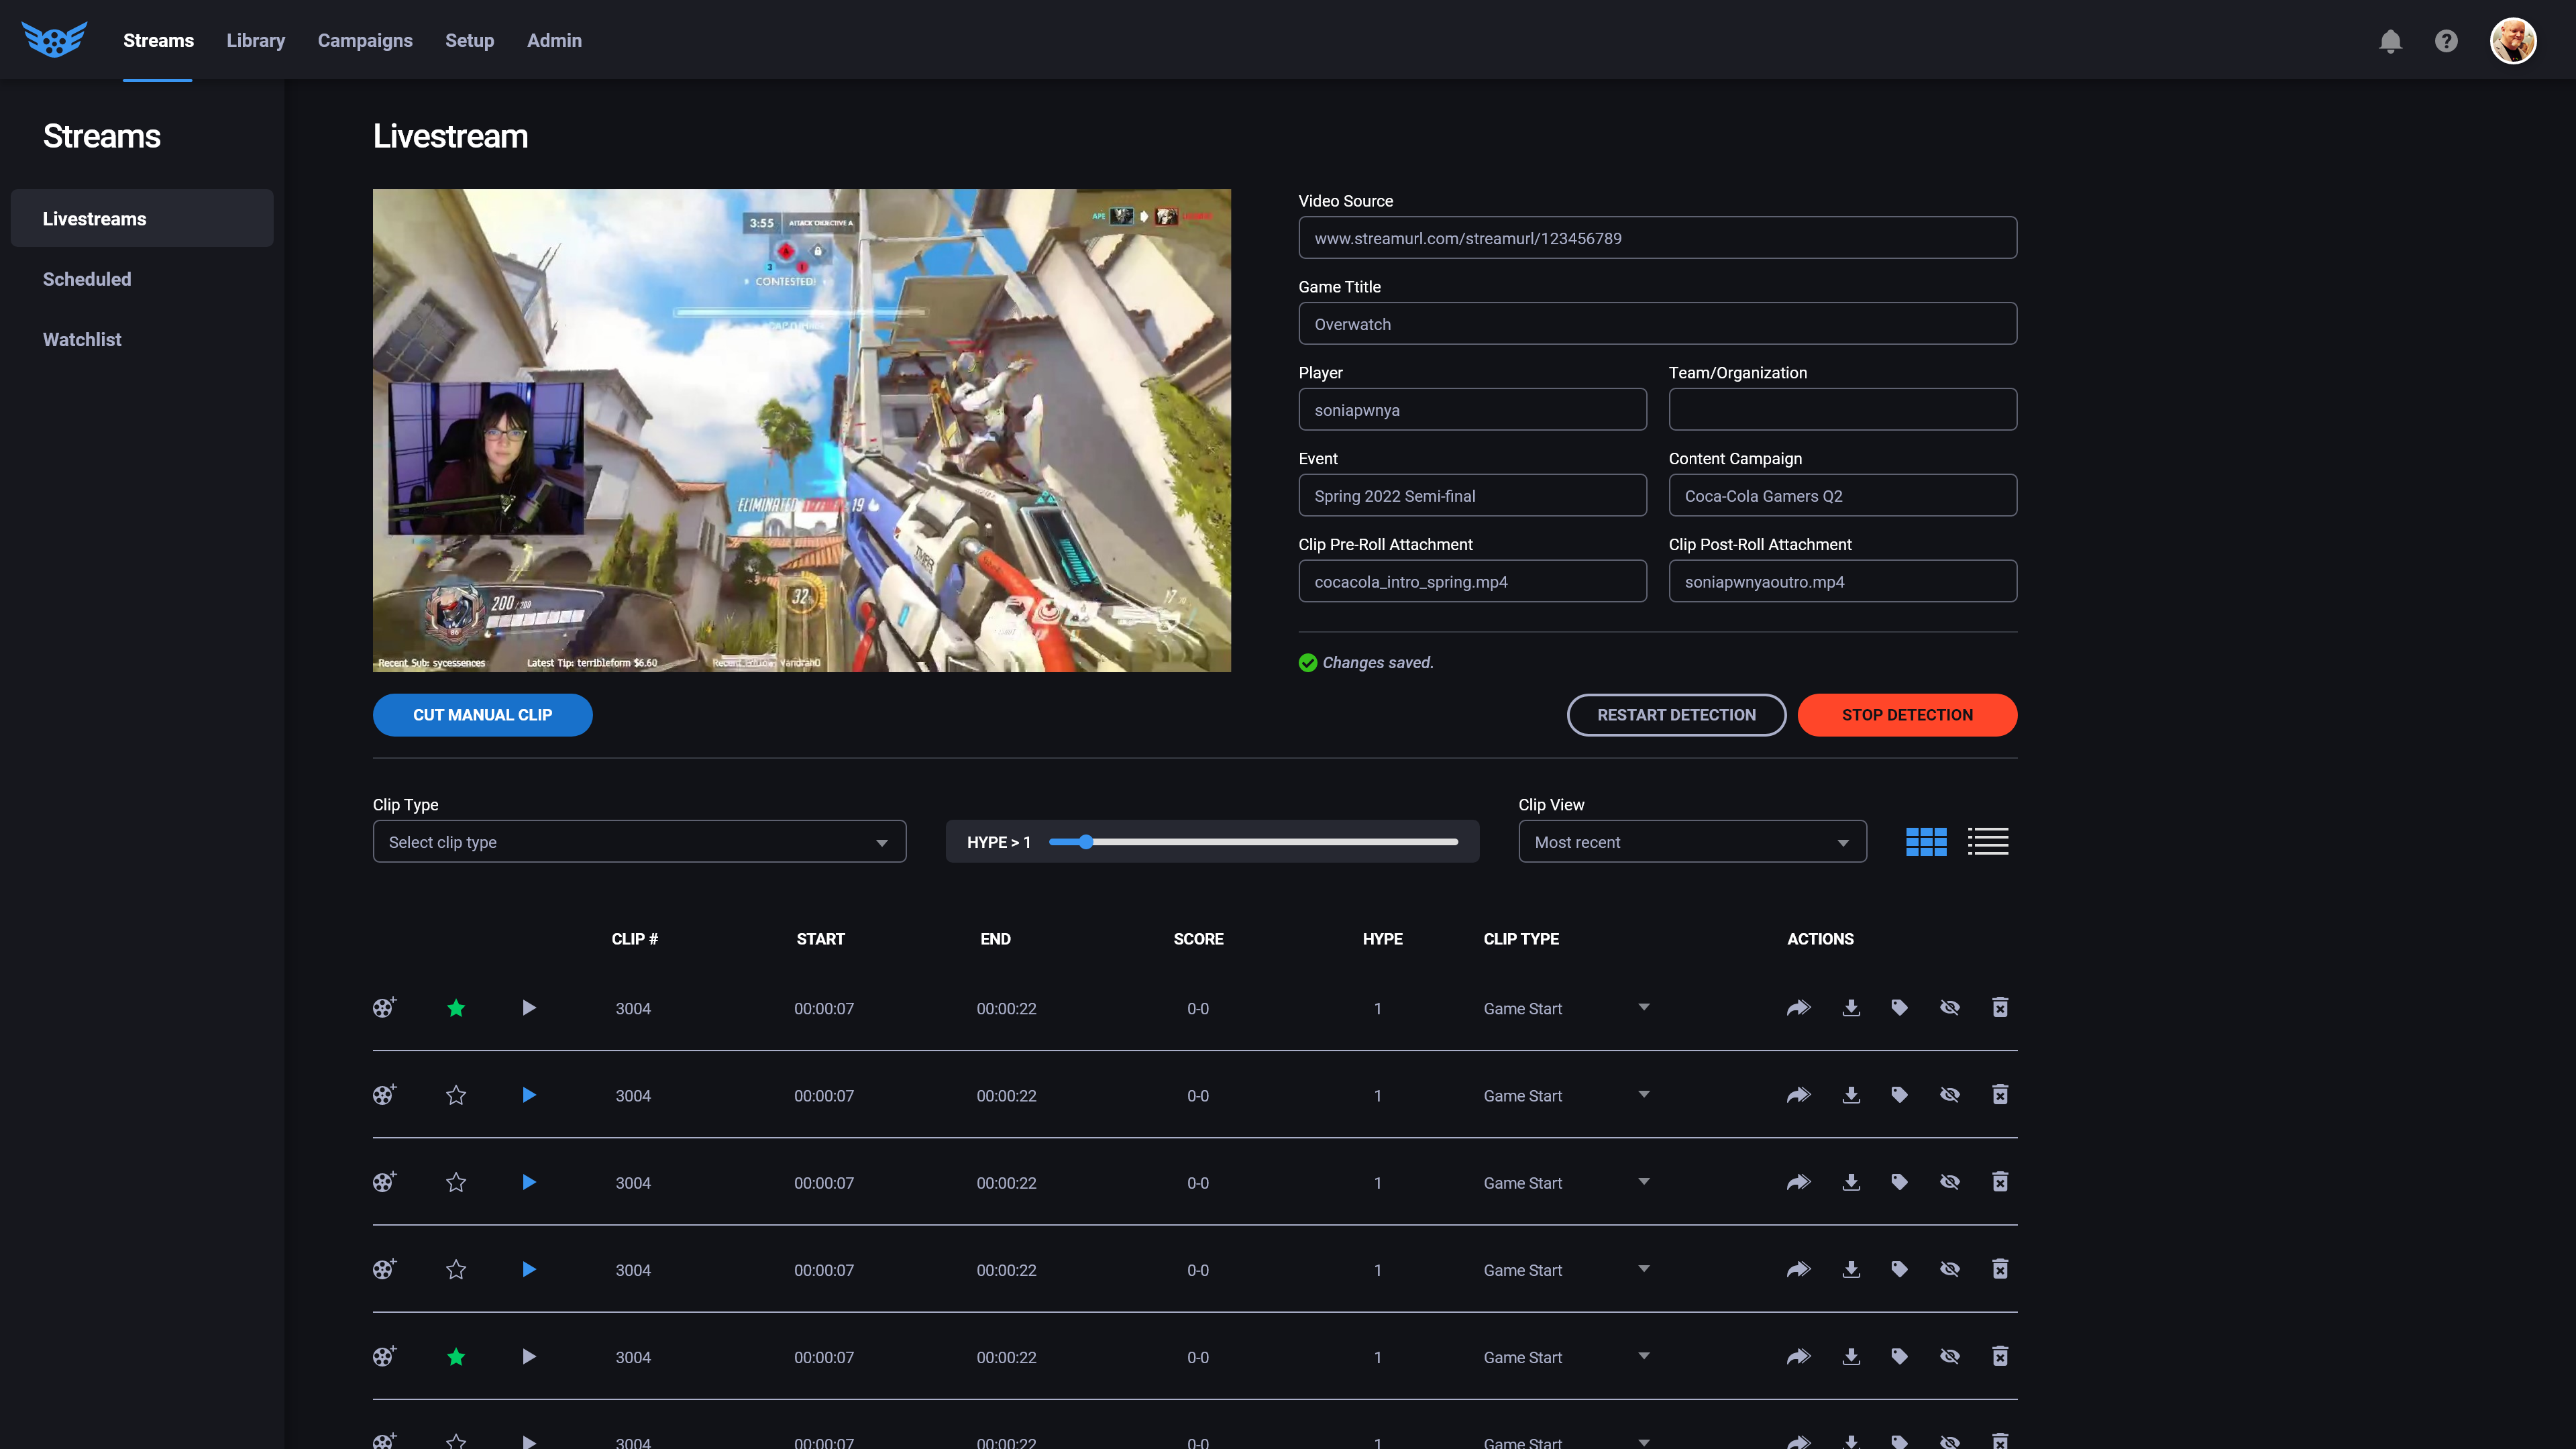Unstar the fifth clip row's green star
Viewport: 2576px width, 1449px height.
point(456,1356)
